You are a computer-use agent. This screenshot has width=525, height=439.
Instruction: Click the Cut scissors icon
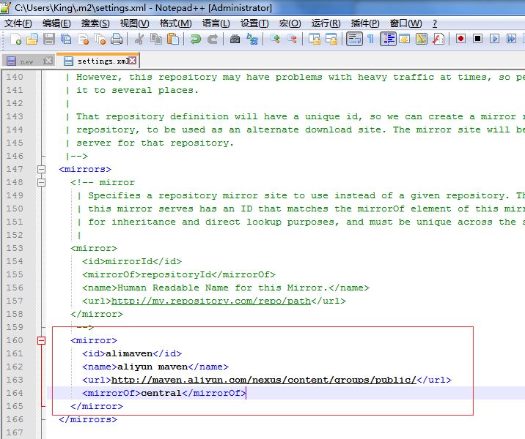pos(139,39)
